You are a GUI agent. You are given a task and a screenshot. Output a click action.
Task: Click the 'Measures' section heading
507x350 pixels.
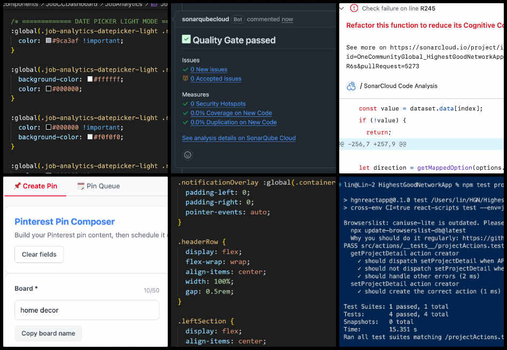tap(196, 94)
